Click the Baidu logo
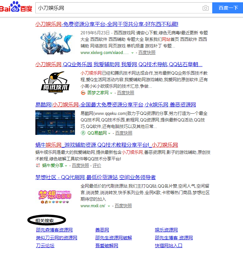The height and width of the screenshot is (257, 243). click(16, 7)
